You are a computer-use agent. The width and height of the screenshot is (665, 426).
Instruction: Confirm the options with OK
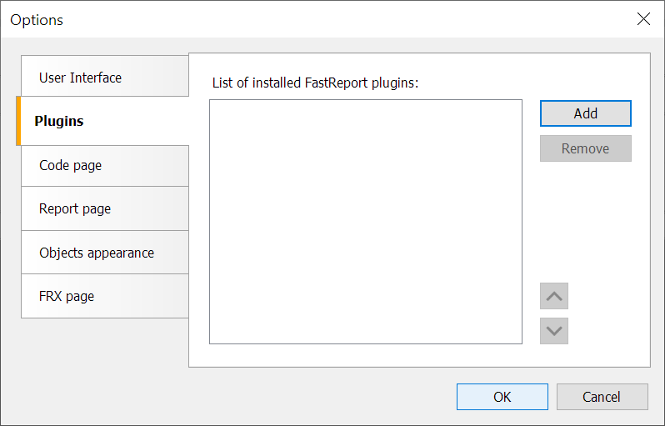(x=502, y=397)
